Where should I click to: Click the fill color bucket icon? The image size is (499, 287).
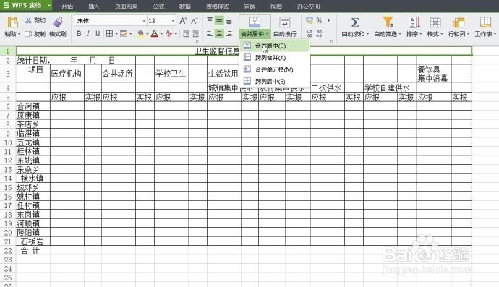click(x=140, y=34)
